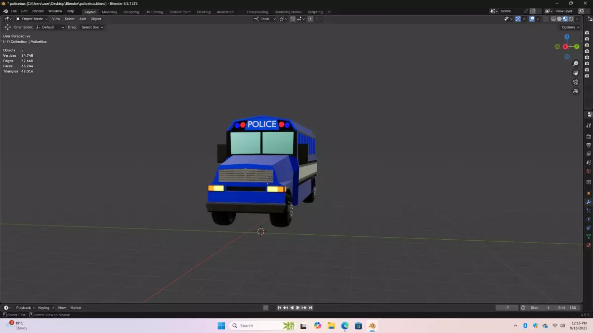
Task: Click the Move view hand icon
Action: [x=576, y=73]
